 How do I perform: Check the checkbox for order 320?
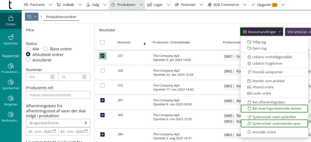tap(102, 71)
